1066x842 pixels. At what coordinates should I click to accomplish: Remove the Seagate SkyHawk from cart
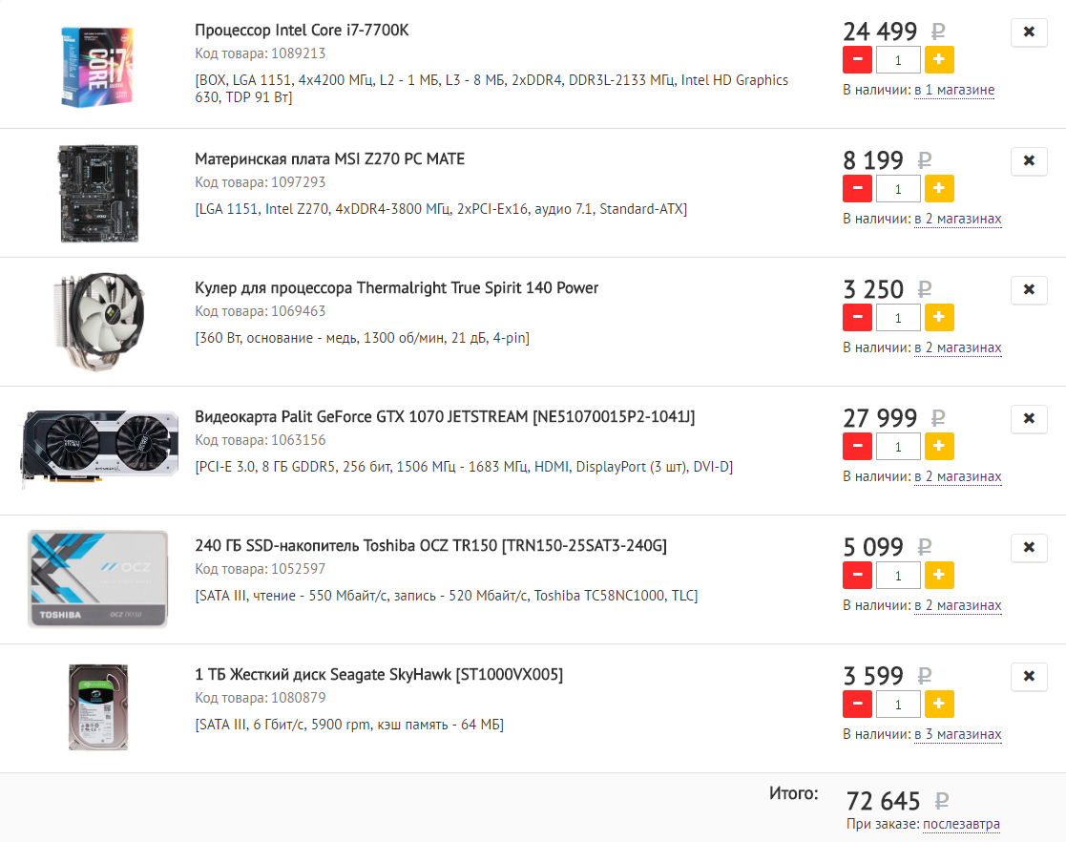coord(1028,677)
